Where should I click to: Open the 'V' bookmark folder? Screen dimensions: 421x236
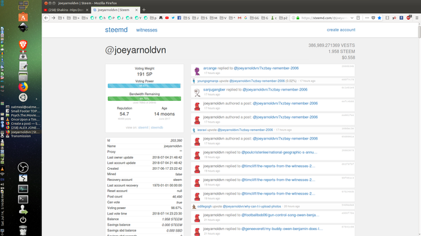point(223,18)
